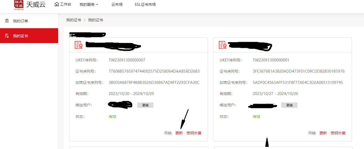364x149 pixels.
Task: Expand the 我的服务 dropdown menu
Action: [89, 5]
